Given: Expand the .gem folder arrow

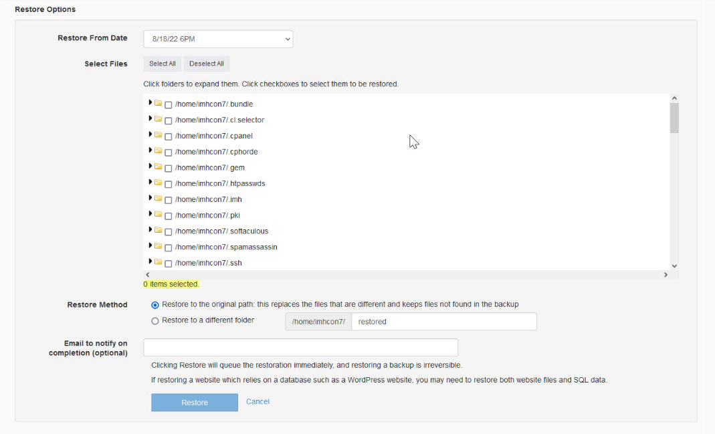Looking at the screenshot, I should pyautogui.click(x=150, y=166).
